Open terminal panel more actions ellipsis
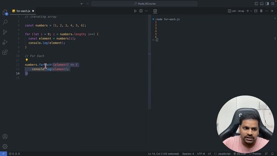The width and height of the screenshot is (277, 156). [267, 11]
